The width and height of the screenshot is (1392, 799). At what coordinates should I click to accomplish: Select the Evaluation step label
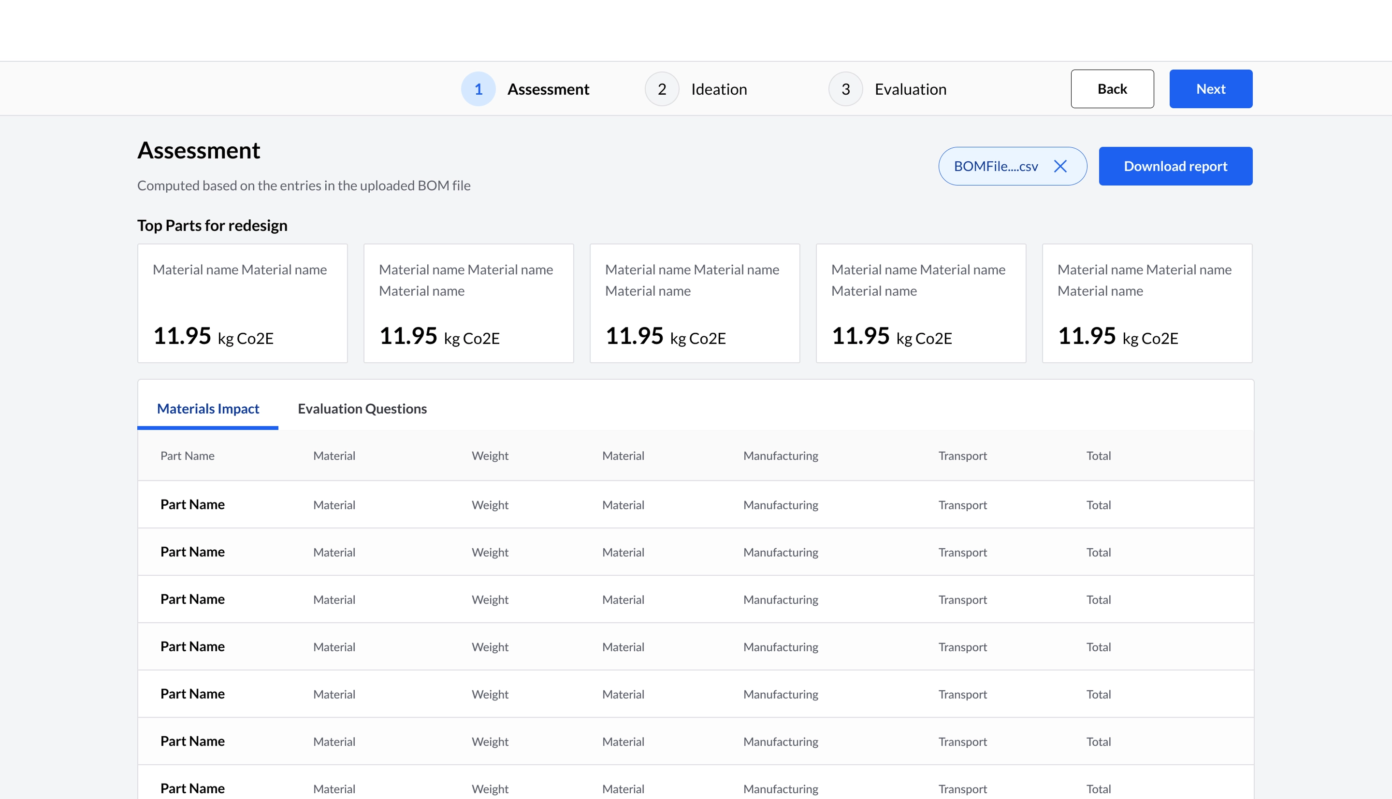pos(911,89)
